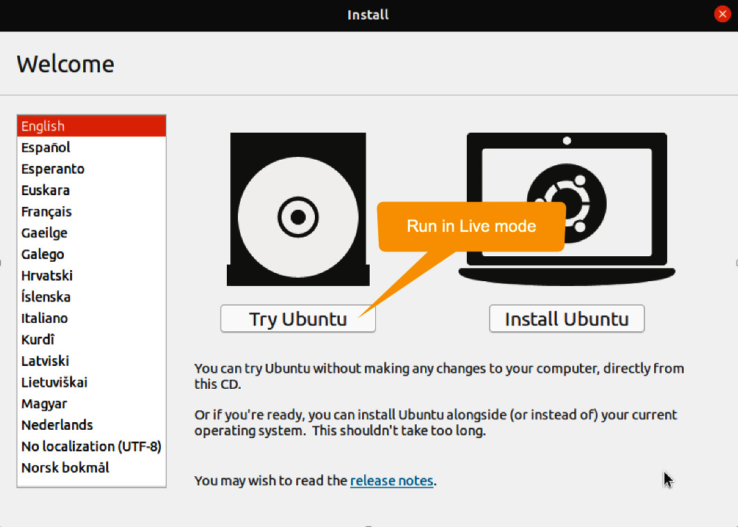Click the laptop icon above Install Ubuntu

coord(567,209)
